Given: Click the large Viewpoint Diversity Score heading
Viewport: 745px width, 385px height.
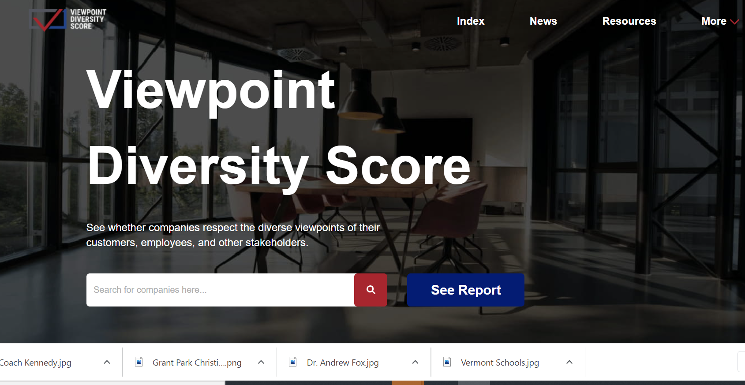Looking at the screenshot, I should (278, 128).
